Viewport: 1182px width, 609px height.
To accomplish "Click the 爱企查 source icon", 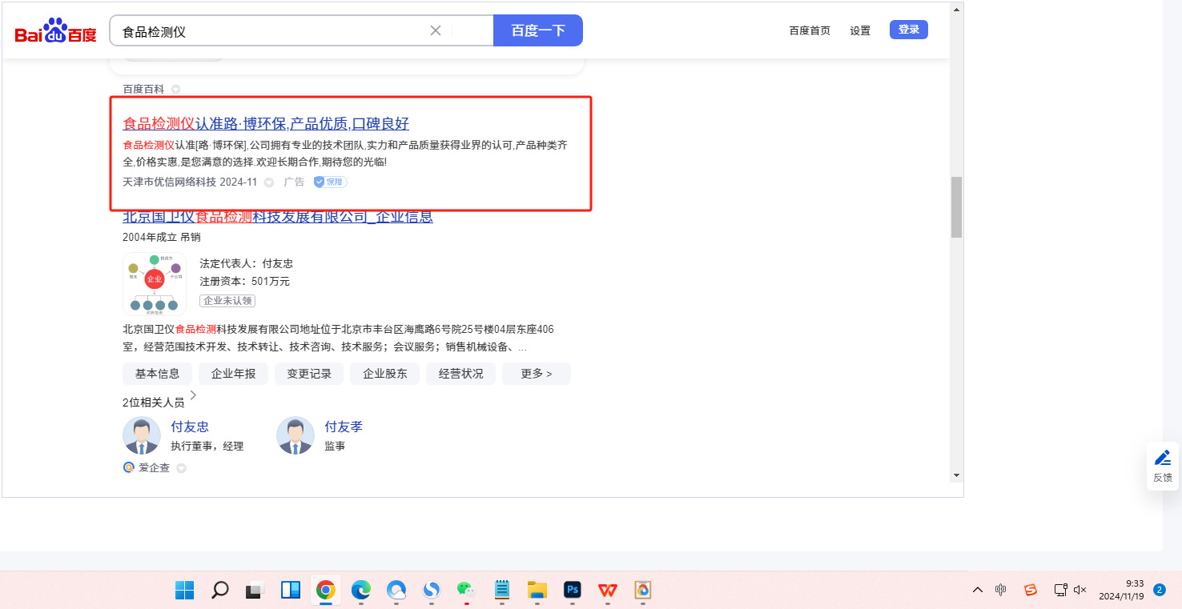I will tap(128, 467).
